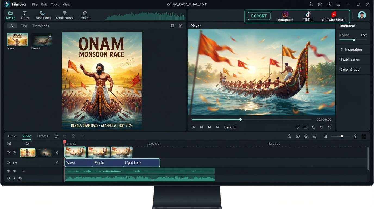The image size is (374, 209).
Task: Select the Wave effect clip on timeline
Action: pos(79,163)
